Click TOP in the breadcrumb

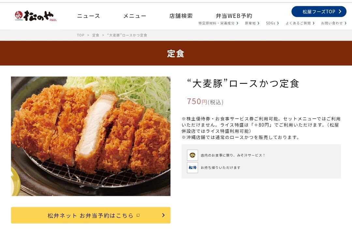tap(81, 35)
